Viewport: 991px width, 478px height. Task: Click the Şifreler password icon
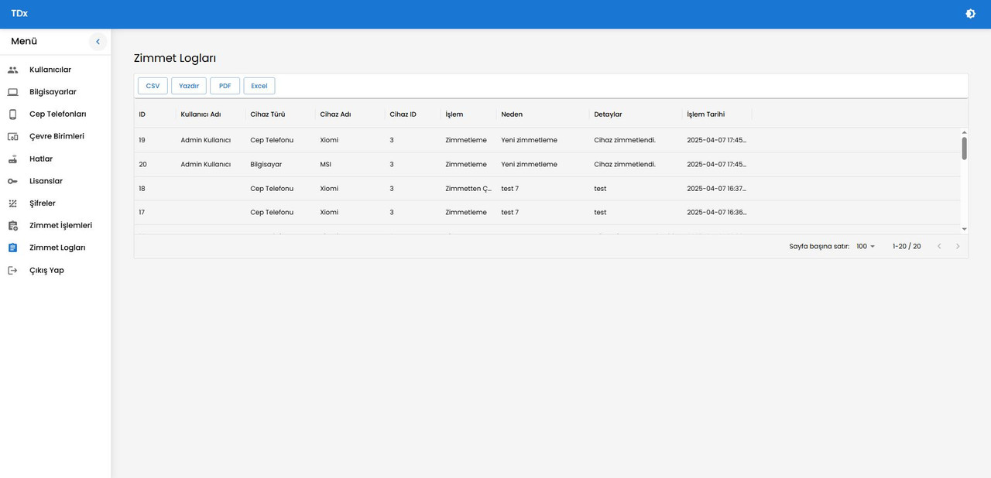coord(12,203)
